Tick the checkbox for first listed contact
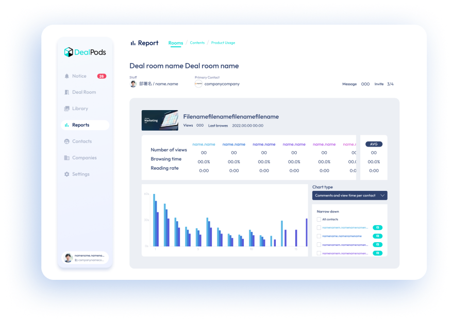The image size is (452, 321). click(x=319, y=227)
